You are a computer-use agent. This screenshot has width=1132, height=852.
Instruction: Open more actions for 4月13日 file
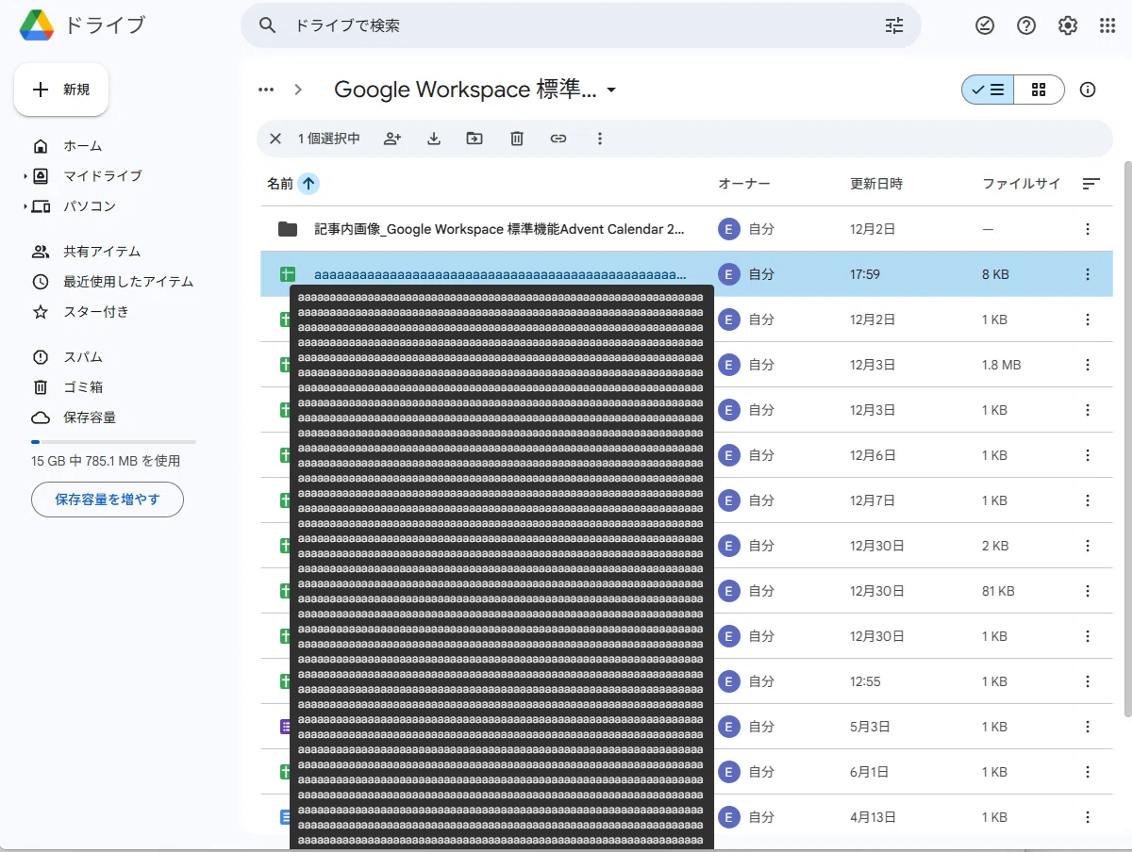point(1088,817)
